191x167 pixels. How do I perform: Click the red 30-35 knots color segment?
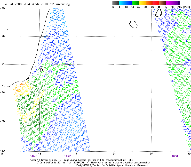156,3
